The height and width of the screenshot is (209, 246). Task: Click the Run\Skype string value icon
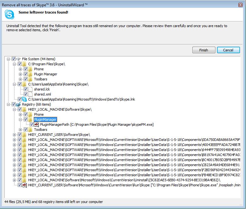click(x=24, y=185)
